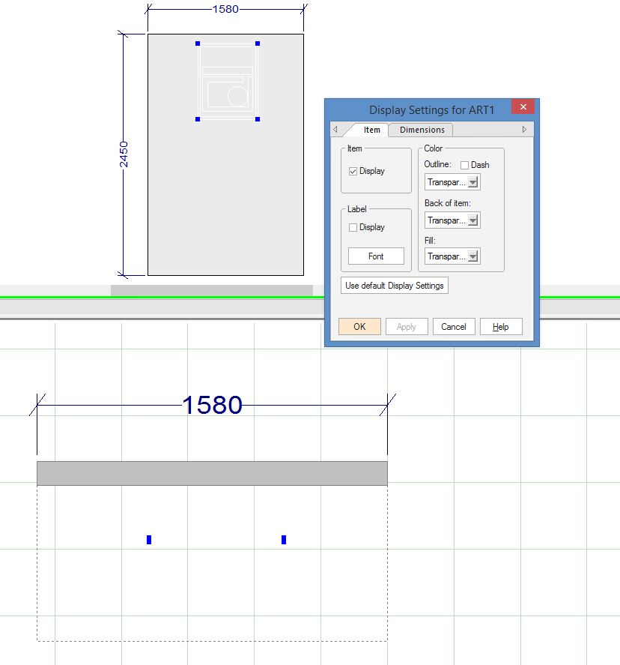Cancel the Display Settings dialog
Viewport: 620px width, 665px height.
(453, 327)
